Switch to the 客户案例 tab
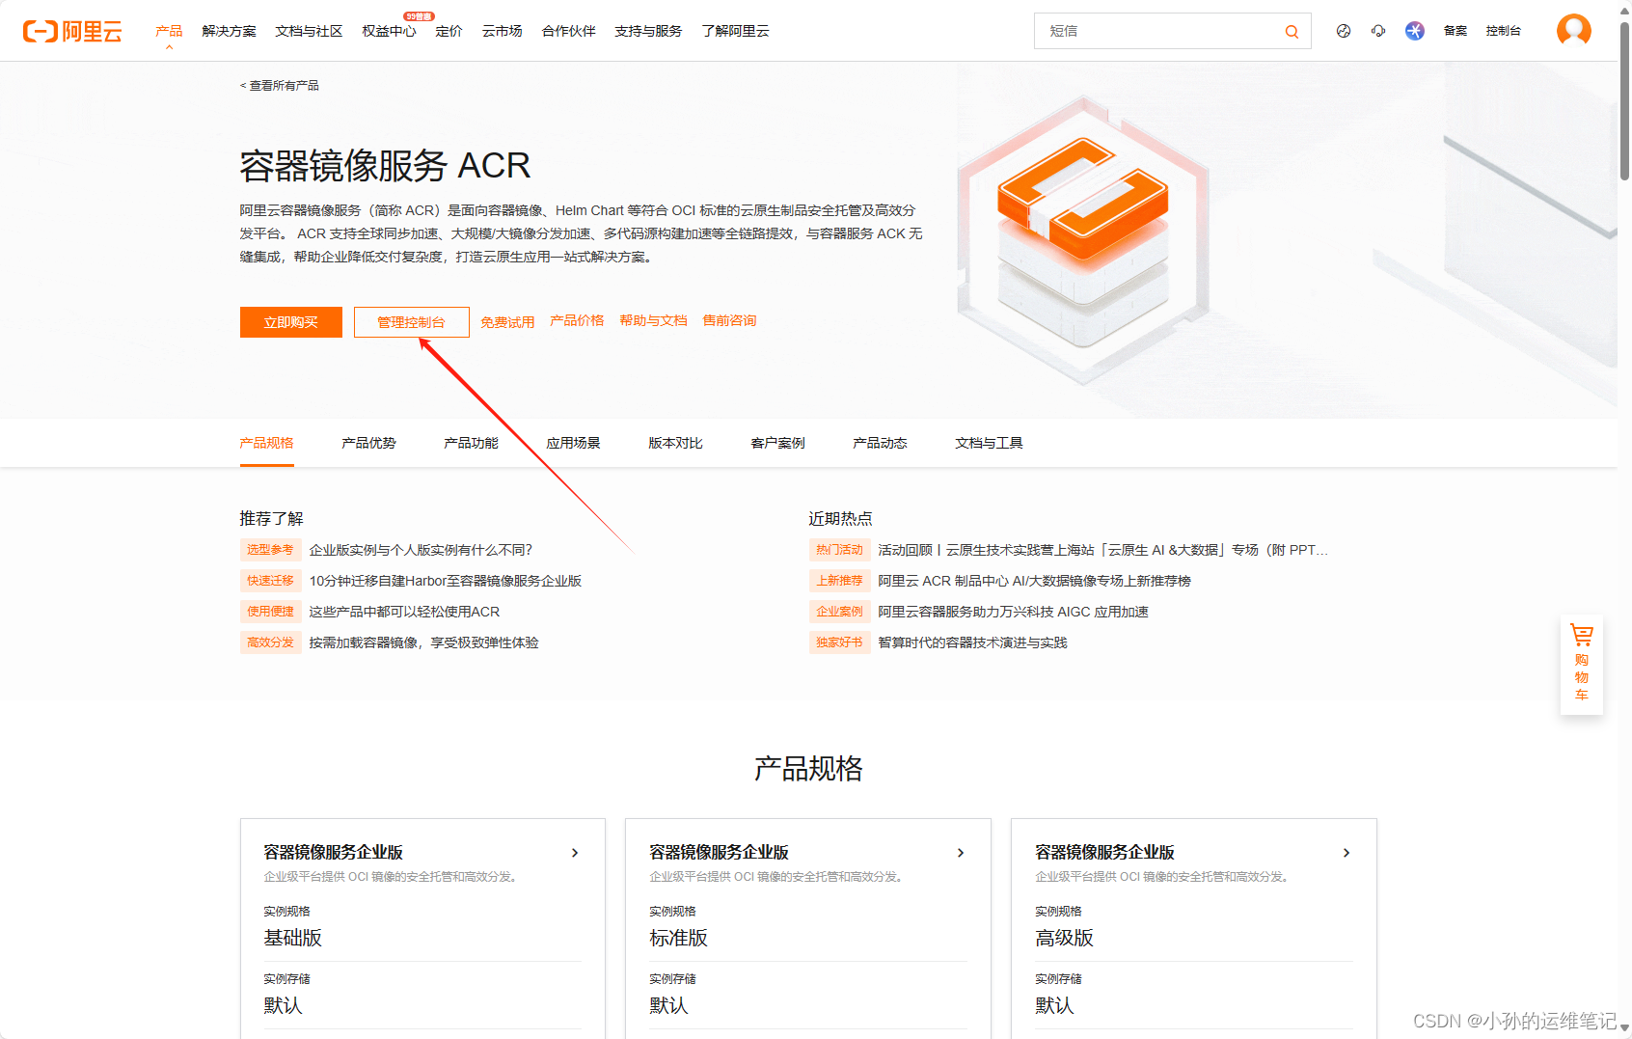 point(777,443)
